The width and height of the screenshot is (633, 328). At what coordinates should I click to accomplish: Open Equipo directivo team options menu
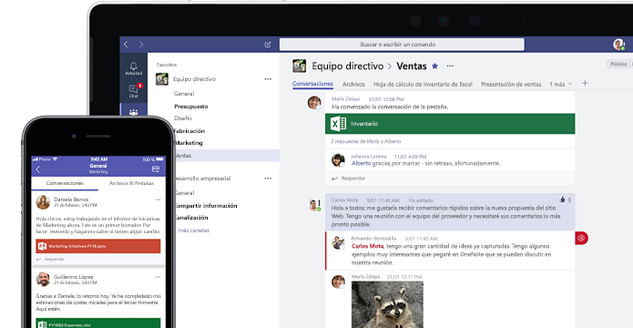coord(268,79)
